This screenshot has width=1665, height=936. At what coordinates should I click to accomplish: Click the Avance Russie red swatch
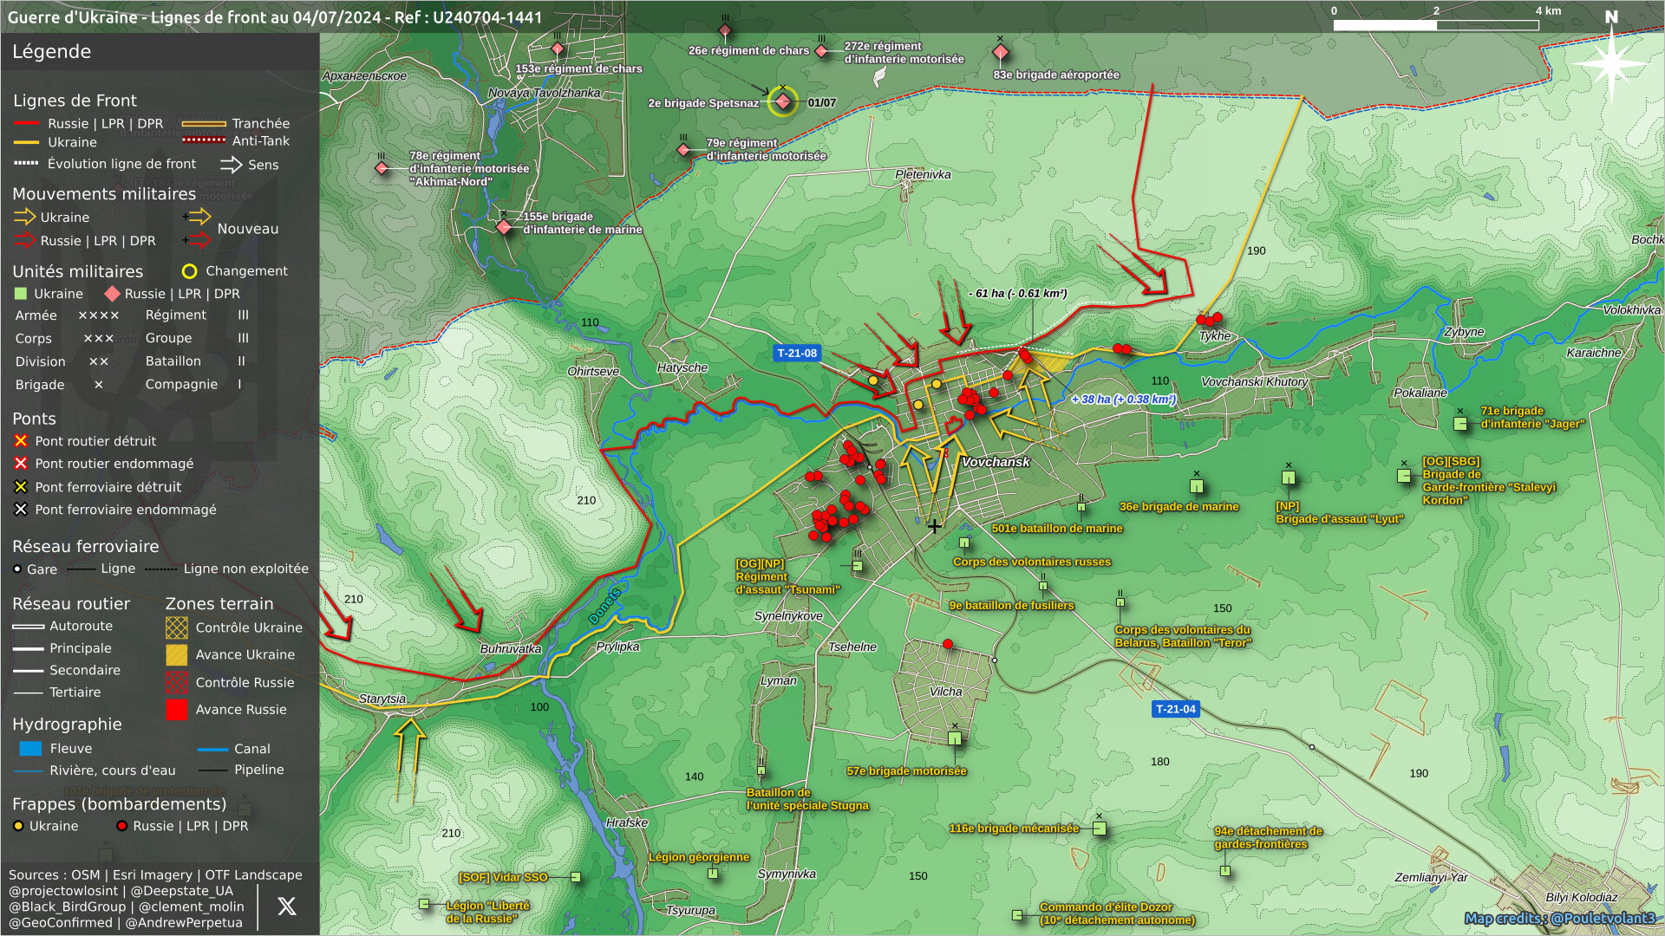point(177,710)
